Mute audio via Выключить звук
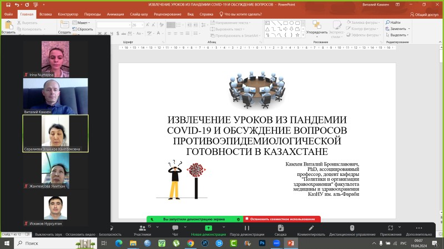Image resolution: width=444 pixels, height=249 pixels. coord(48,234)
